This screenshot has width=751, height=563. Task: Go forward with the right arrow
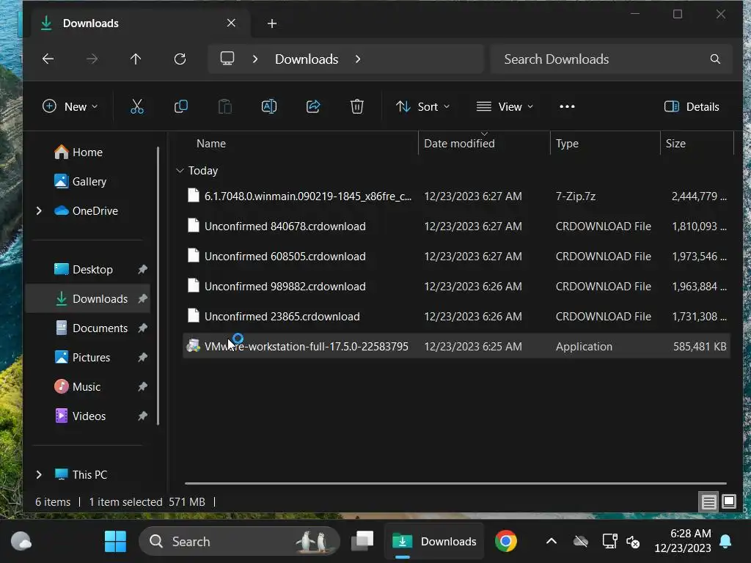tap(92, 59)
